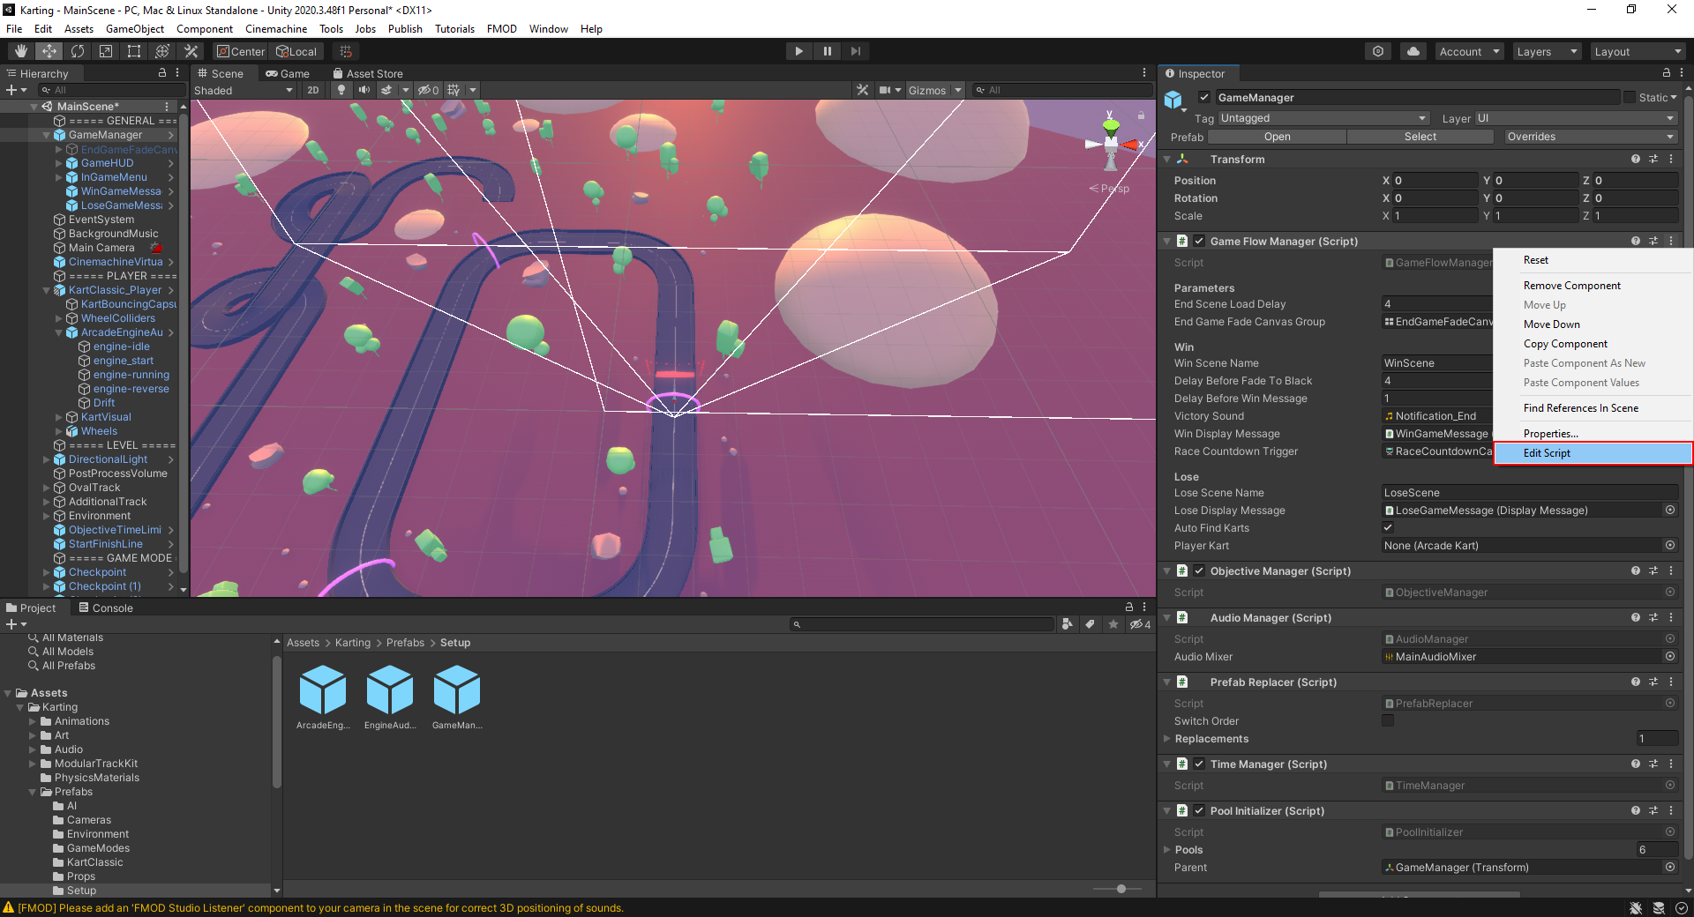Open Layers dropdown
The image size is (1694, 917).
(1547, 51)
